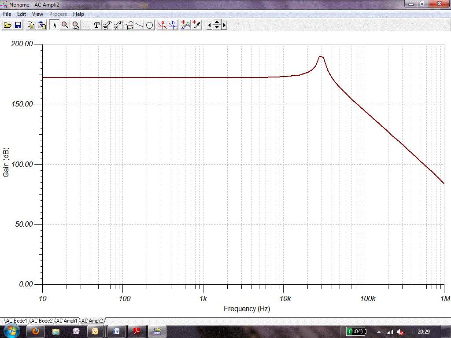Click the Frequency (Hz) axis label
Viewport: 451px width, 338px height.
[x=247, y=309]
